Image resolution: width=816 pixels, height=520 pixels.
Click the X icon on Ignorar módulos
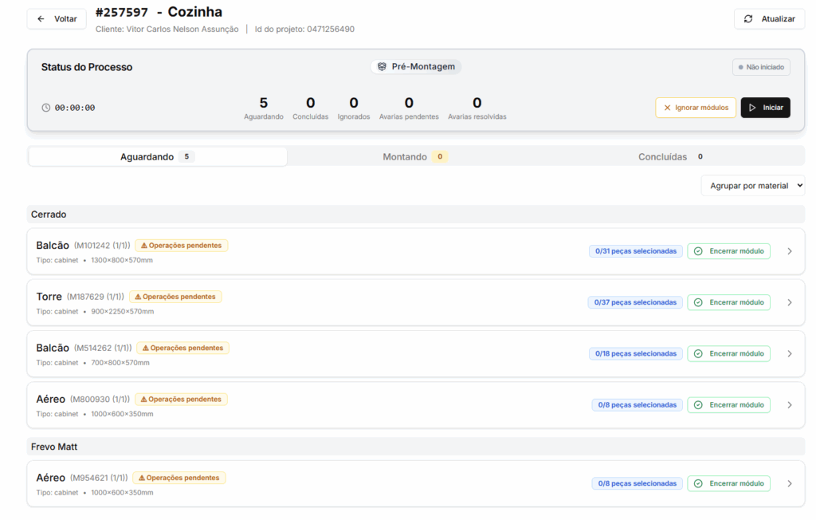667,108
